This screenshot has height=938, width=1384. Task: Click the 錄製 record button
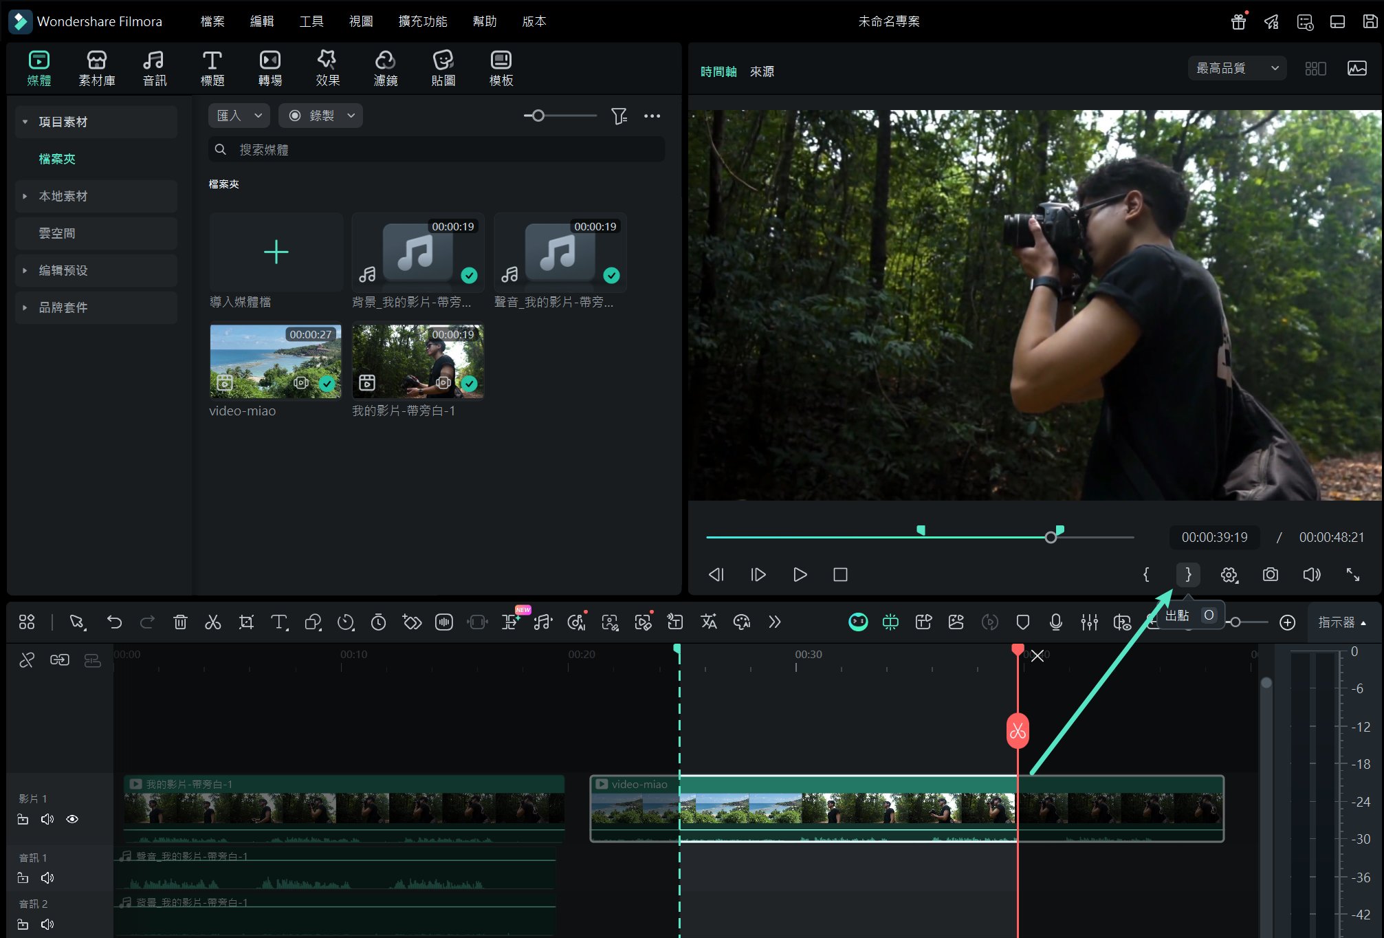click(x=320, y=116)
